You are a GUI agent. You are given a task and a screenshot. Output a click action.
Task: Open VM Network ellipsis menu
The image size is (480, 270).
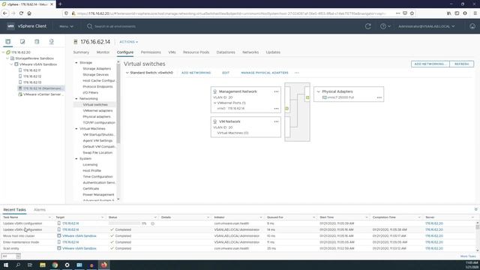point(276,121)
